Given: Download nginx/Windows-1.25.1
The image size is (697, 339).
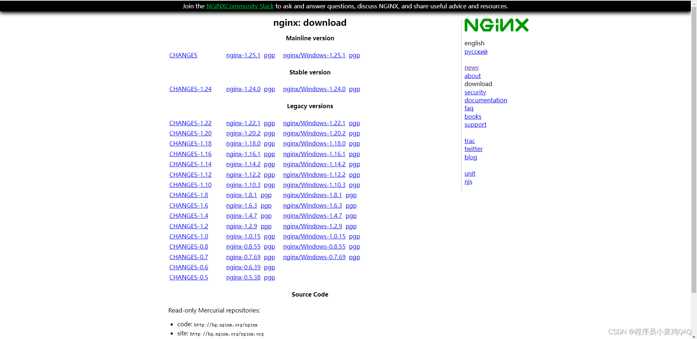Looking at the screenshot, I should (314, 55).
